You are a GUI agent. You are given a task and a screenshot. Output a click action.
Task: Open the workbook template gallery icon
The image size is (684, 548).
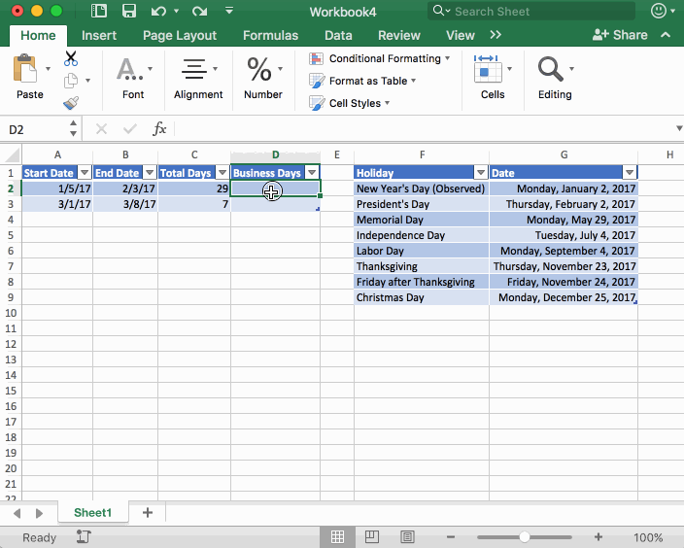click(99, 11)
